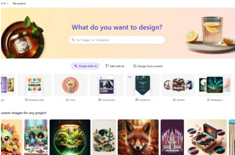Click the sparkle icon on Create with AI
The width and height of the screenshot is (235, 155).
(x=76, y=66)
